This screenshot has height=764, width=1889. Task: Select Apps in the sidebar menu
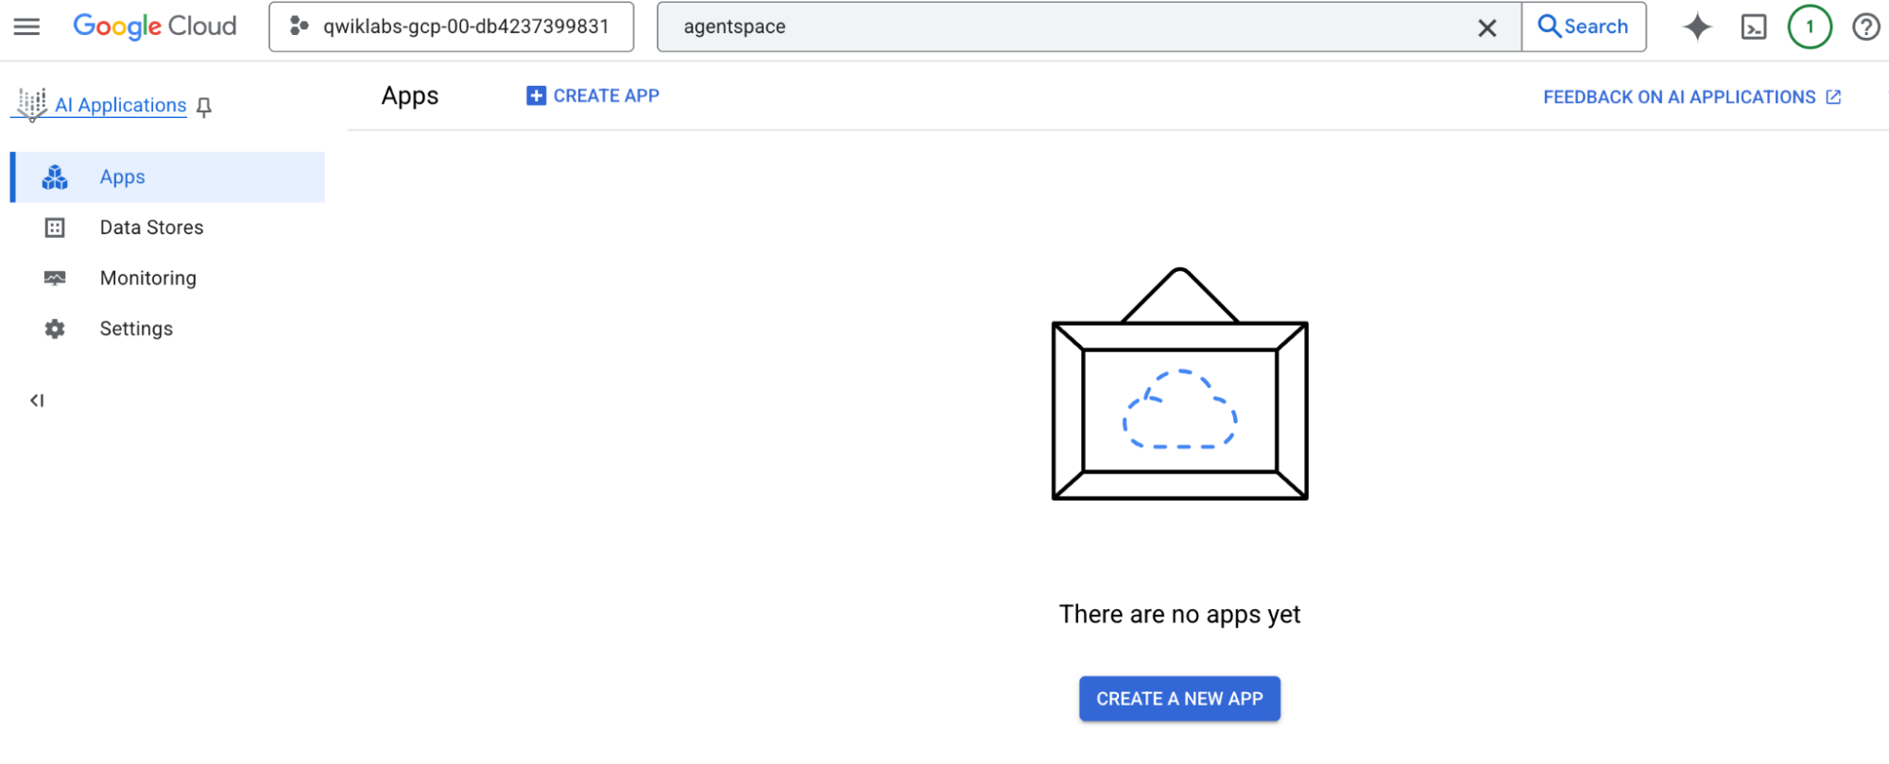(x=123, y=178)
